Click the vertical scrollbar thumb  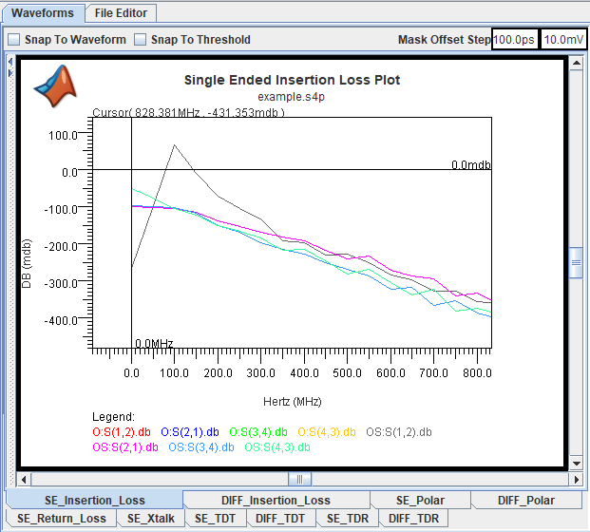[576, 262]
